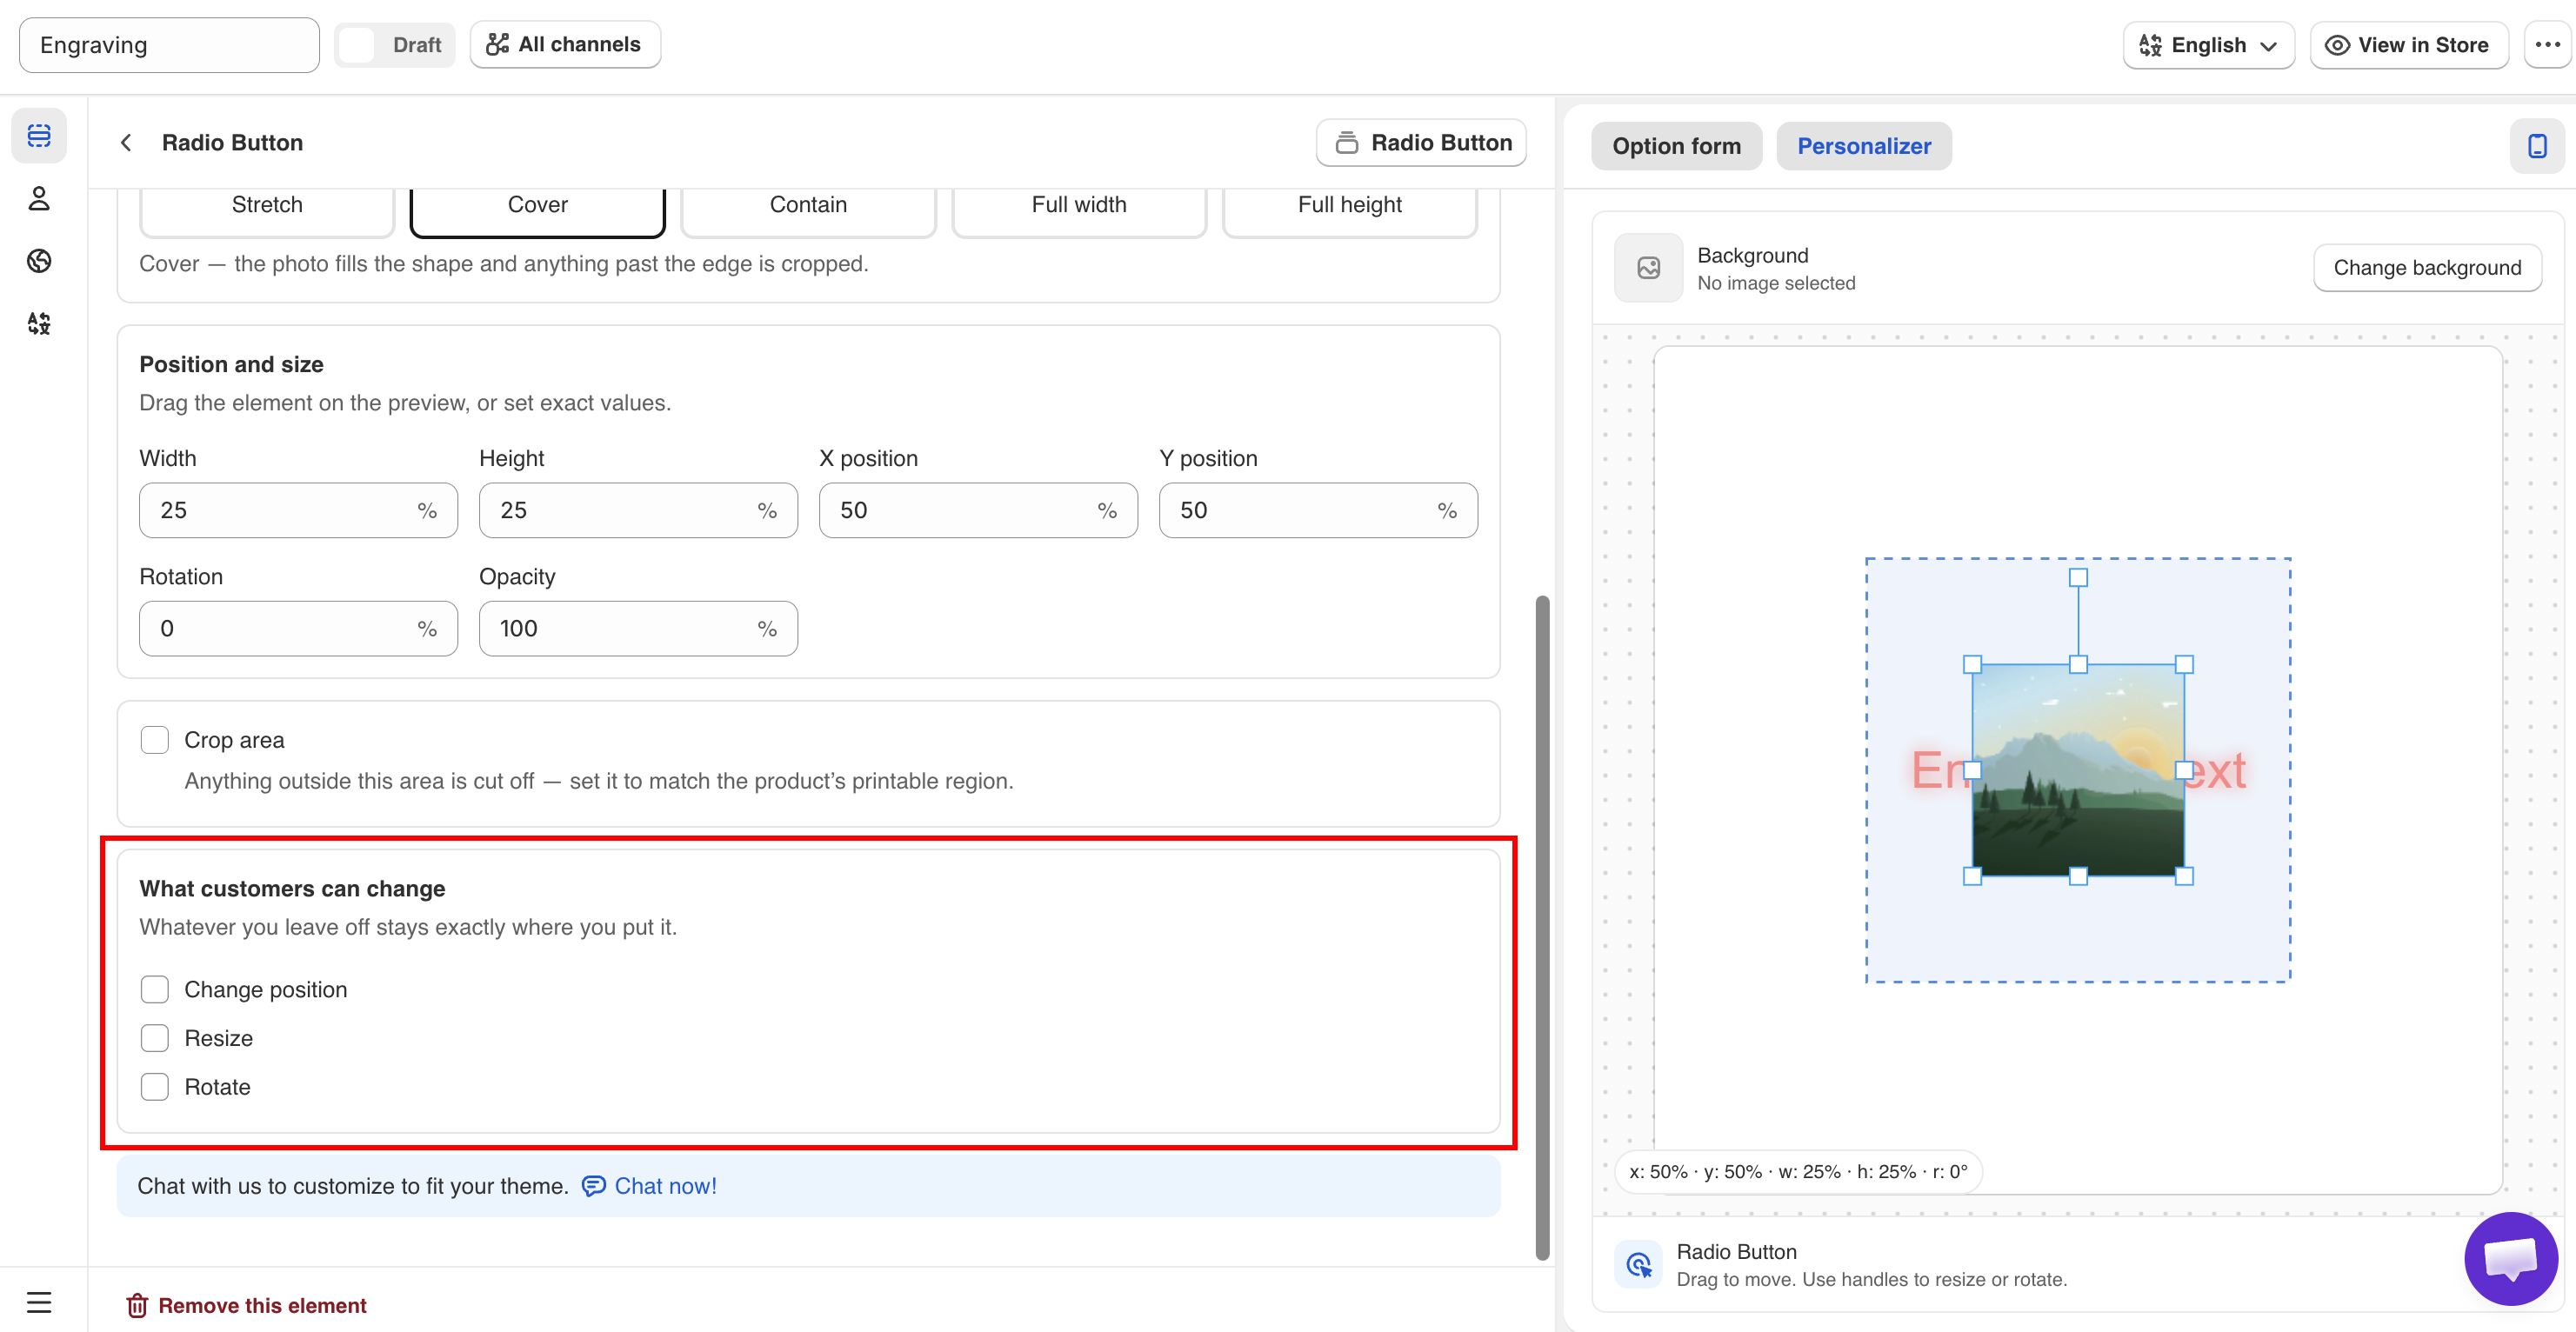
Task: Go back using the Radio Button arrow
Action: coord(126,143)
